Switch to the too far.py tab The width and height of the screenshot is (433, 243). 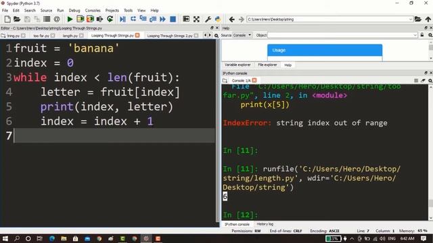pos(41,36)
